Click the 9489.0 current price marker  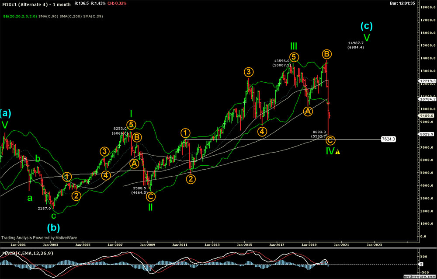(425, 116)
